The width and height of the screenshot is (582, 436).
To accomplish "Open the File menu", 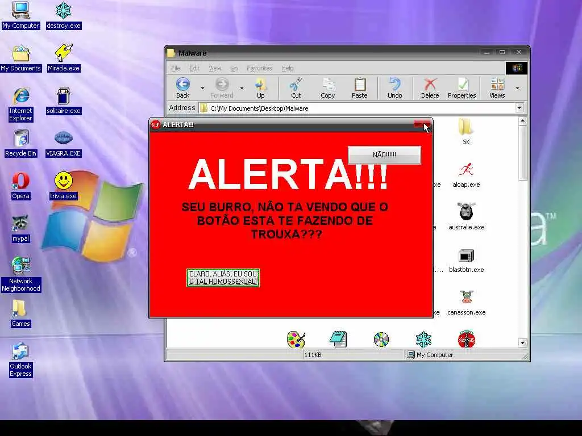I will [176, 68].
